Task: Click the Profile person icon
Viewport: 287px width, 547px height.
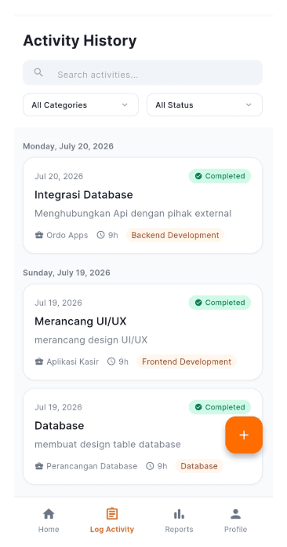Action: 235,513
